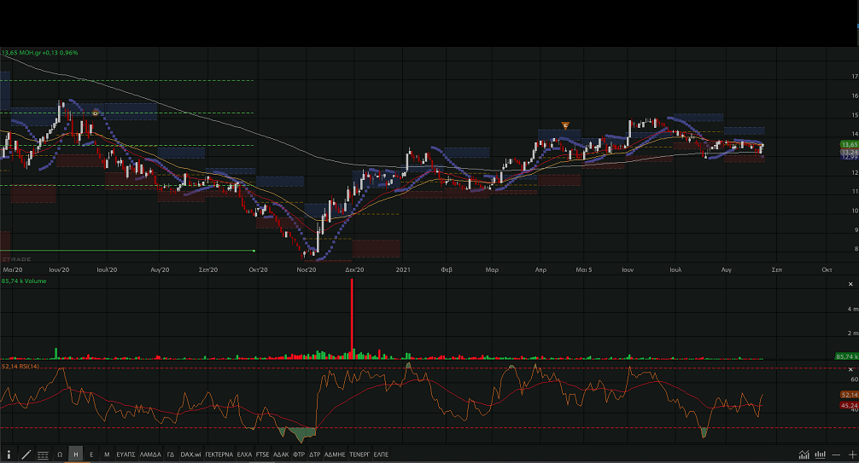The height and width of the screenshot is (463, 859).
Task: Open the keyboard-style list icon in bottom toolbar
Action: (x=43, y=454)
